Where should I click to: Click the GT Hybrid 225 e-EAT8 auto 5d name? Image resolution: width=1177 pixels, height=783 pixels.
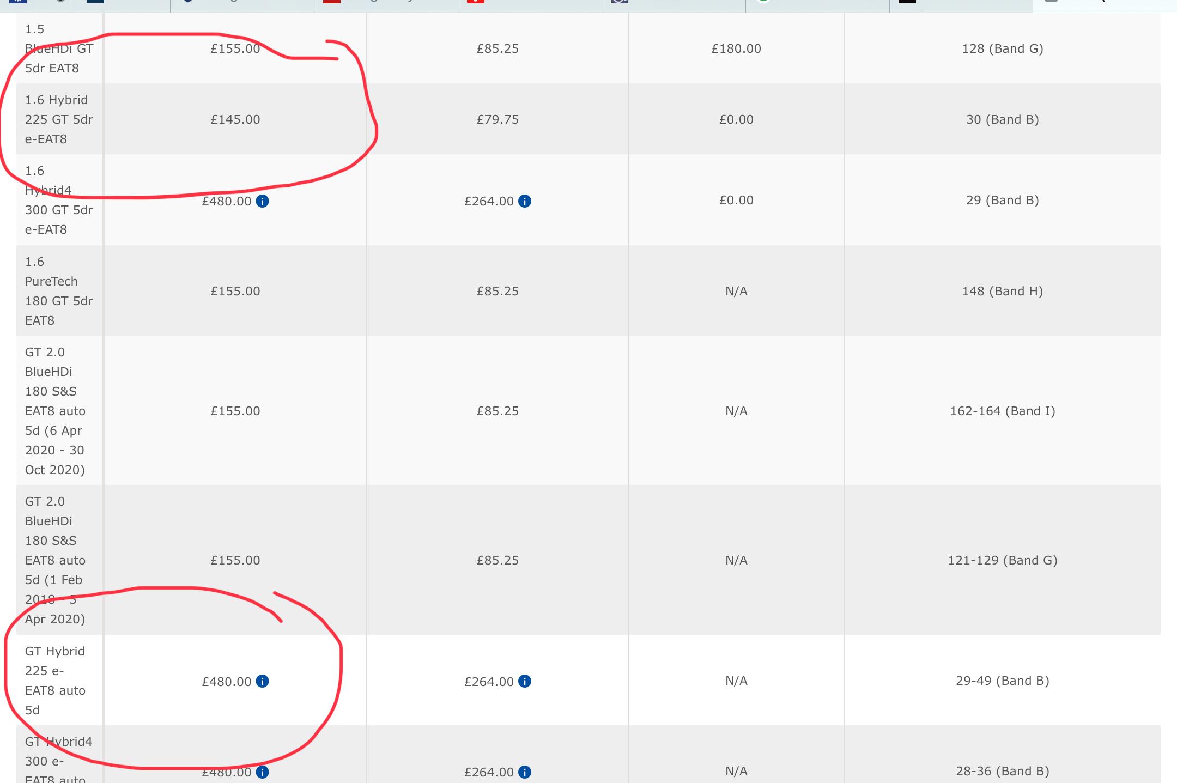point(55,681)
